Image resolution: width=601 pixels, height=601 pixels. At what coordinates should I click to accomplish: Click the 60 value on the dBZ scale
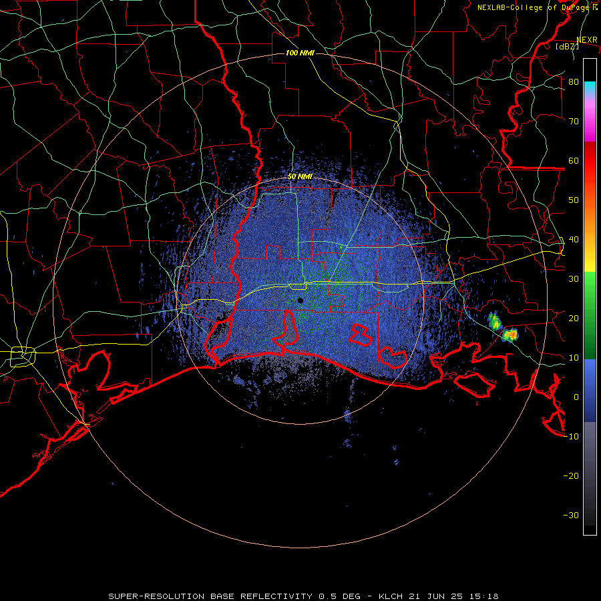[574, 160]
